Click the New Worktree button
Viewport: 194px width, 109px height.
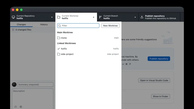point(110,25)
